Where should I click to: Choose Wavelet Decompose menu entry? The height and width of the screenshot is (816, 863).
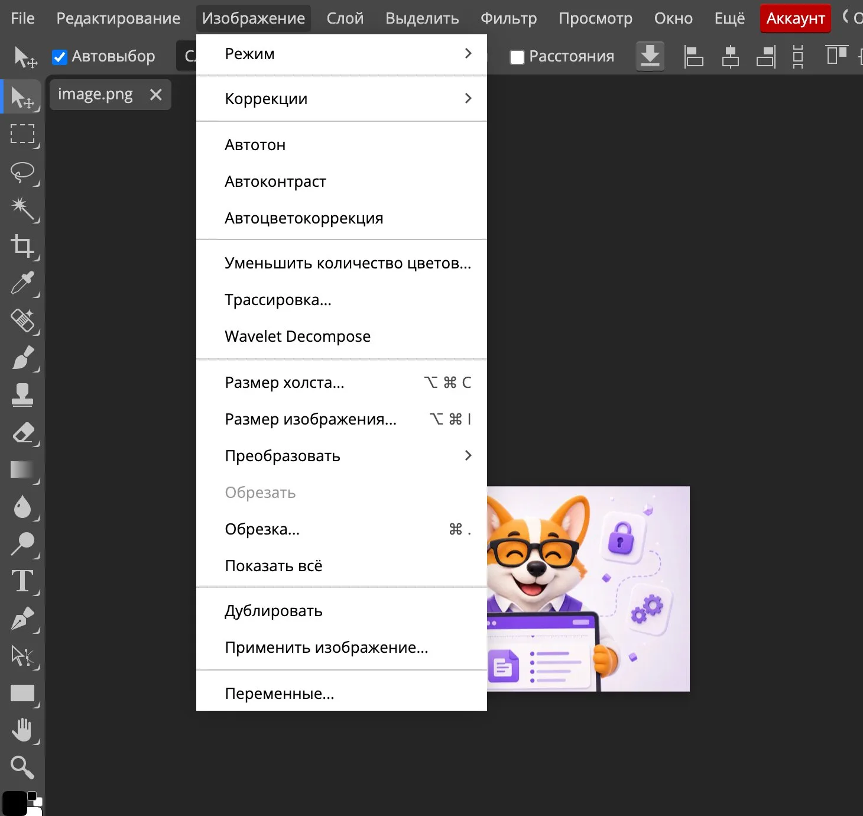[342, 336]
